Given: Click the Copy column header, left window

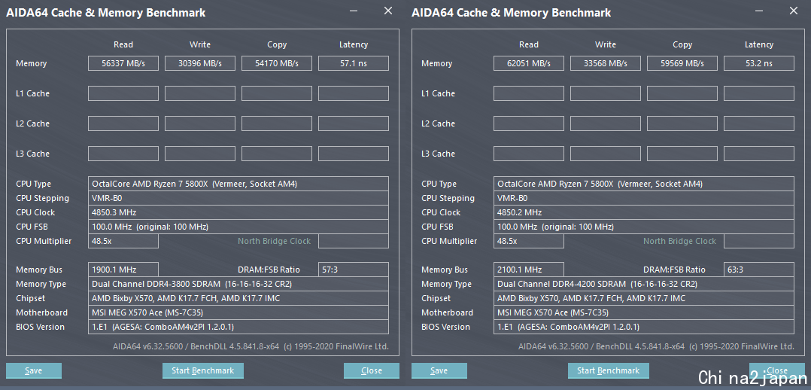Looking at the screenshot, I should [277, 44].
